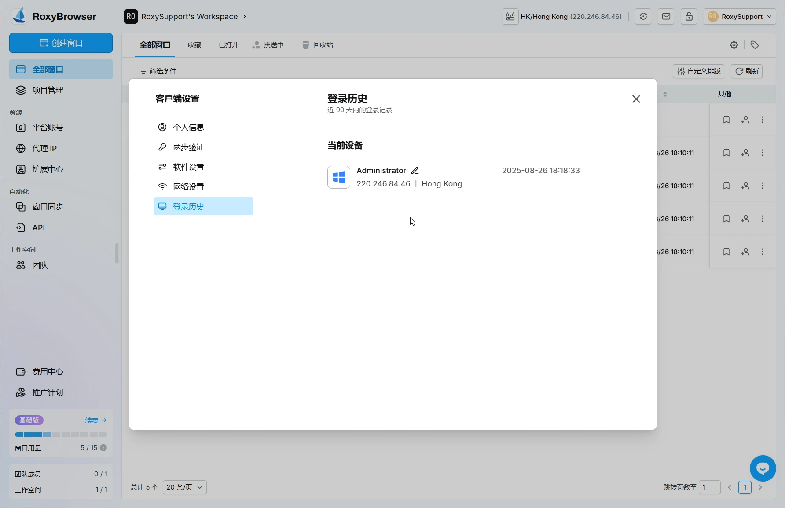Switch to the 回收站 tab
The image size is (785, 508).
point(318,45)
